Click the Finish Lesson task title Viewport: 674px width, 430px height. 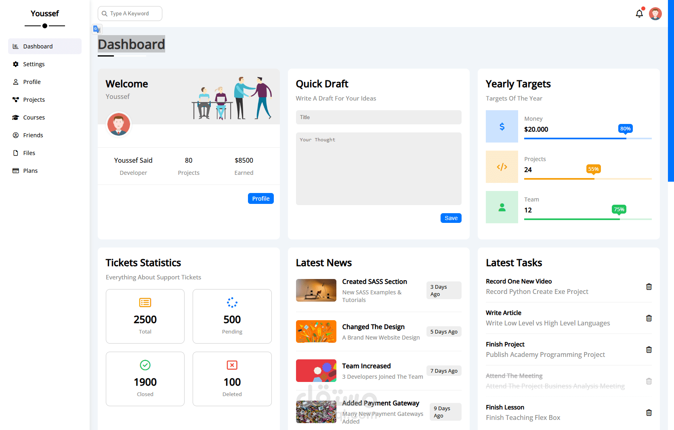(505, 407)
